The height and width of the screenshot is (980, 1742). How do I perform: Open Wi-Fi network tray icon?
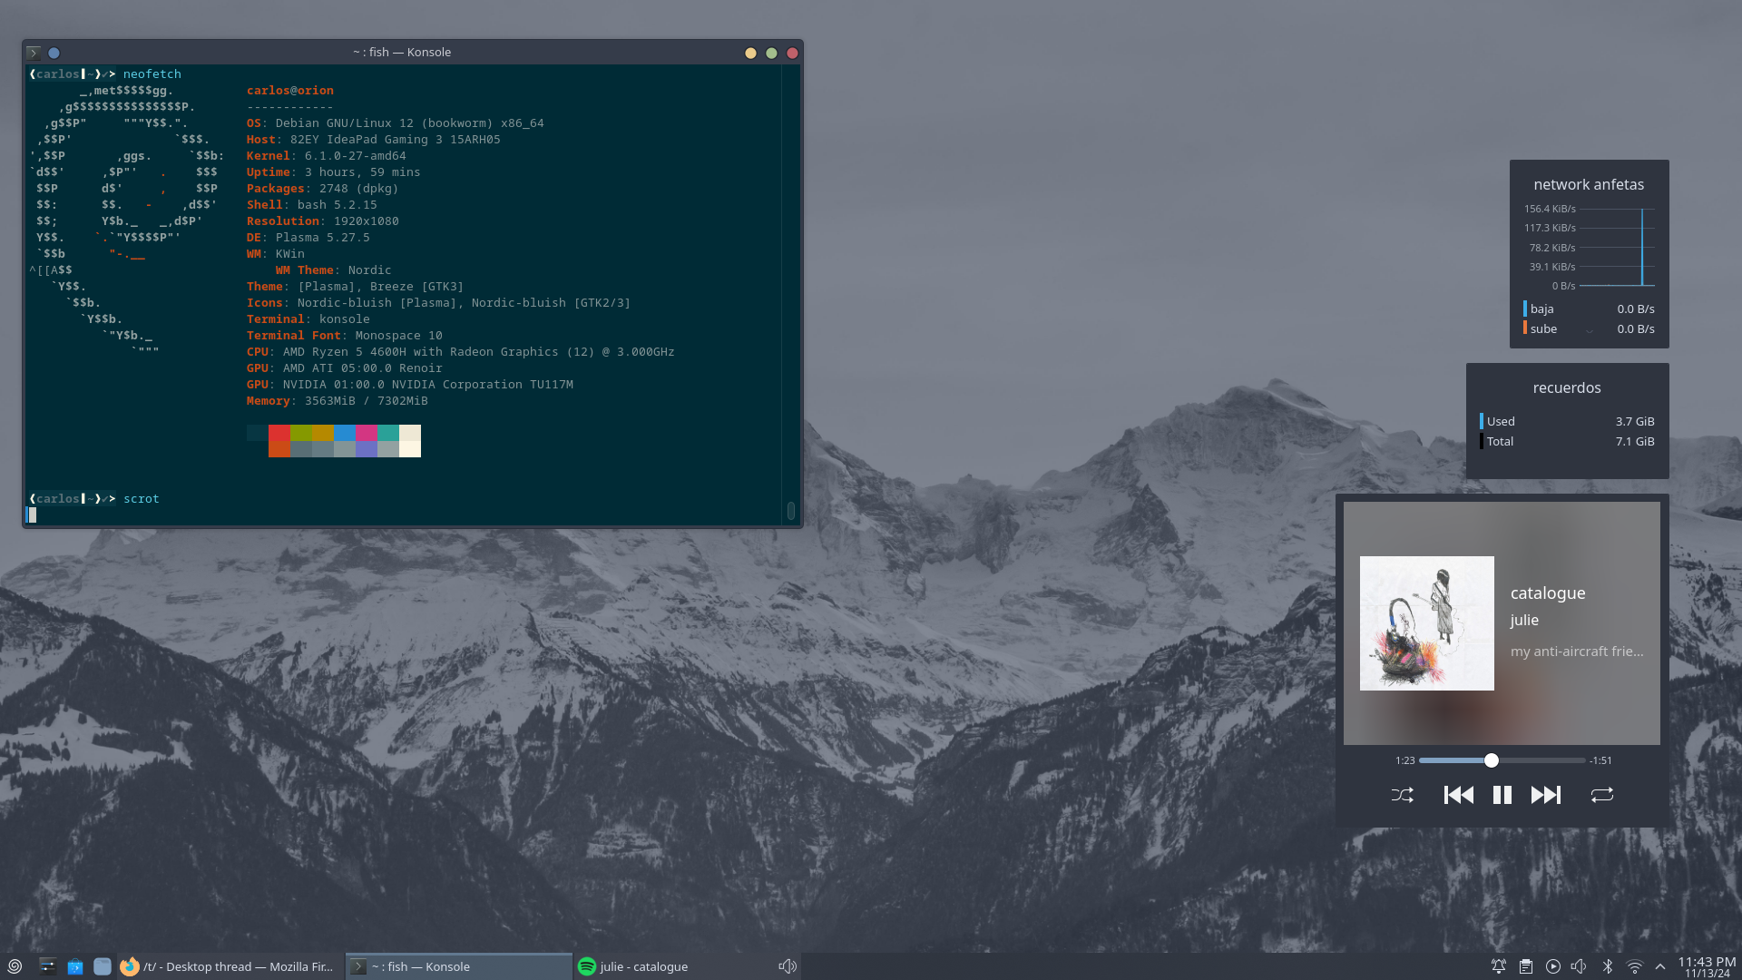1634,966
